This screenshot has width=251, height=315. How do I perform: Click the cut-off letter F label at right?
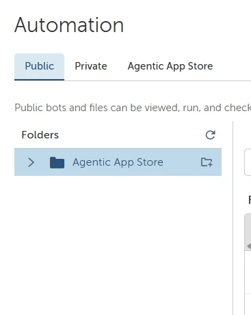250,200
